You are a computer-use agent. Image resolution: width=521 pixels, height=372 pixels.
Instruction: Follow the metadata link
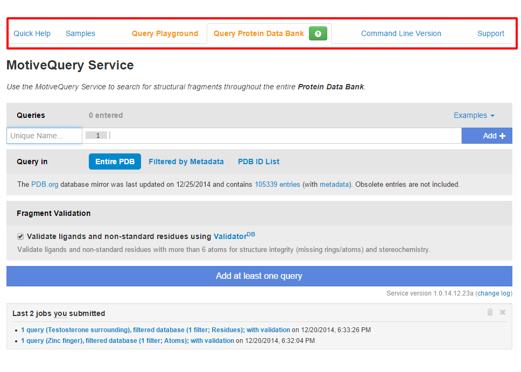(x=334, y=185)
